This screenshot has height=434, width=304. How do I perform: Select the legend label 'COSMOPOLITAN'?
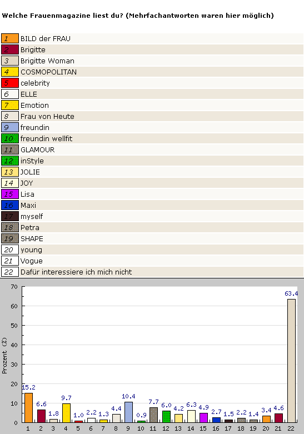[48, 72]
